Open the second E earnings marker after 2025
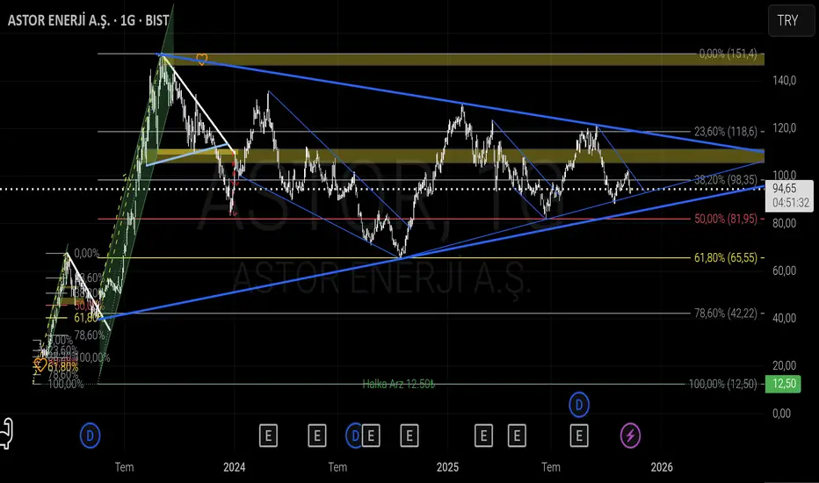The width and height of the screenshot is (819, 483). point(517,436)
